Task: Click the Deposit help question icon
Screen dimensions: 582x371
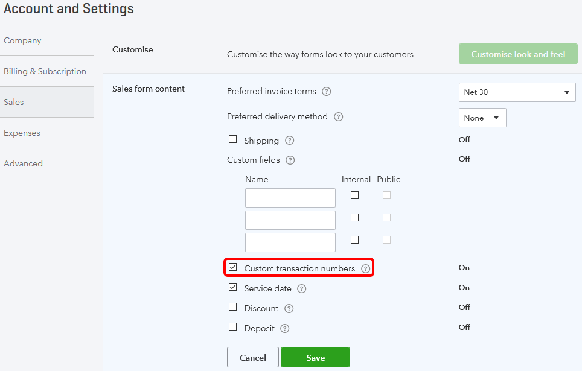Action: pos(285,329)
